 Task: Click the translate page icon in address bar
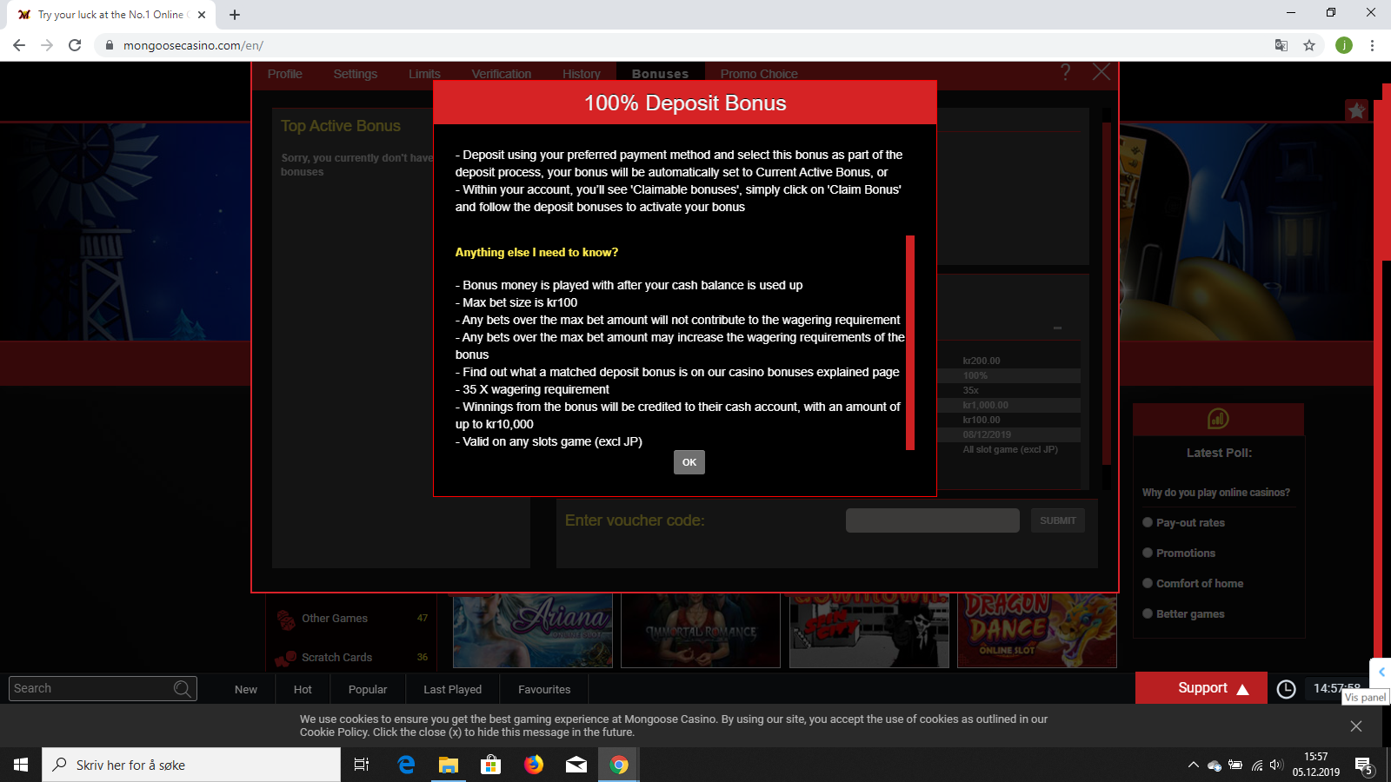(x=1281, y=45)
